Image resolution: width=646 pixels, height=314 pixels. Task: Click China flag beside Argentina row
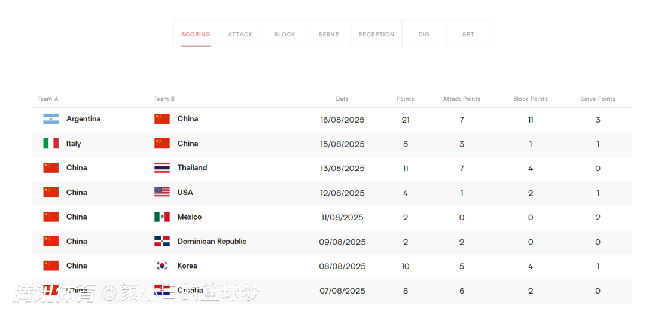[162, 119]
